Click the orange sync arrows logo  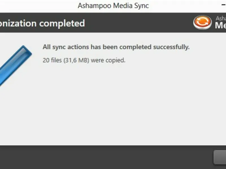tap(202, 23)
